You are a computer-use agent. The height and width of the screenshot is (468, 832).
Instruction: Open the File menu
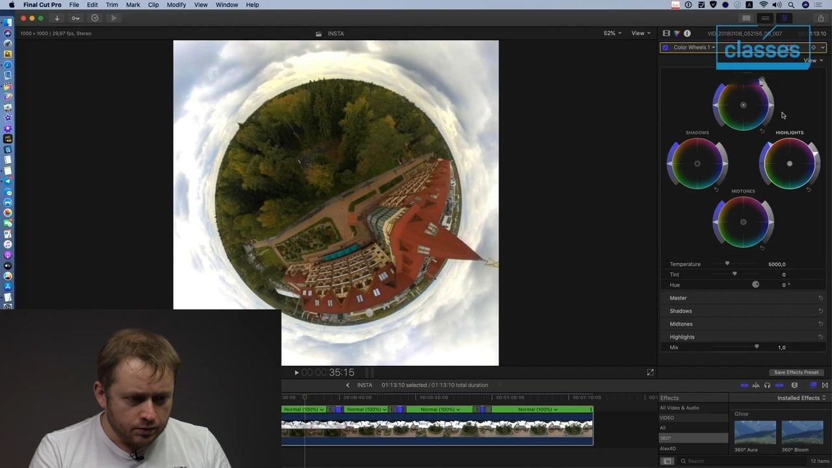point(74,5)
